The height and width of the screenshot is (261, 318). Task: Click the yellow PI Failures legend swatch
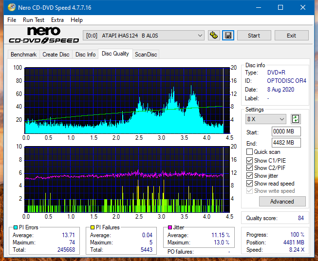pos(93,227)
